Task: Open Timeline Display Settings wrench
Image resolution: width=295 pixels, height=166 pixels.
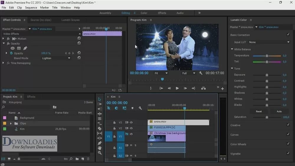Action: pyautogui.click(x=140, y=108)
